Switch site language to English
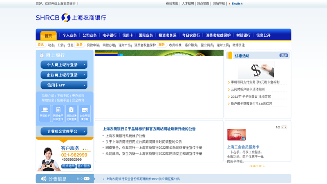This screenshot has height=184, width=327. click(x=237, y=4)
